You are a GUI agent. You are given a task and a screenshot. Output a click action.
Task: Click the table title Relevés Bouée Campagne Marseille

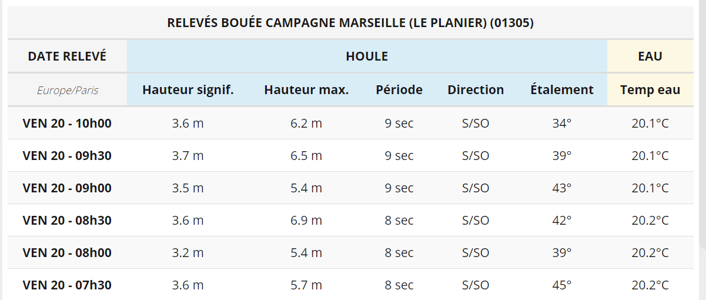pyautogui.click(x=350, y=23)
